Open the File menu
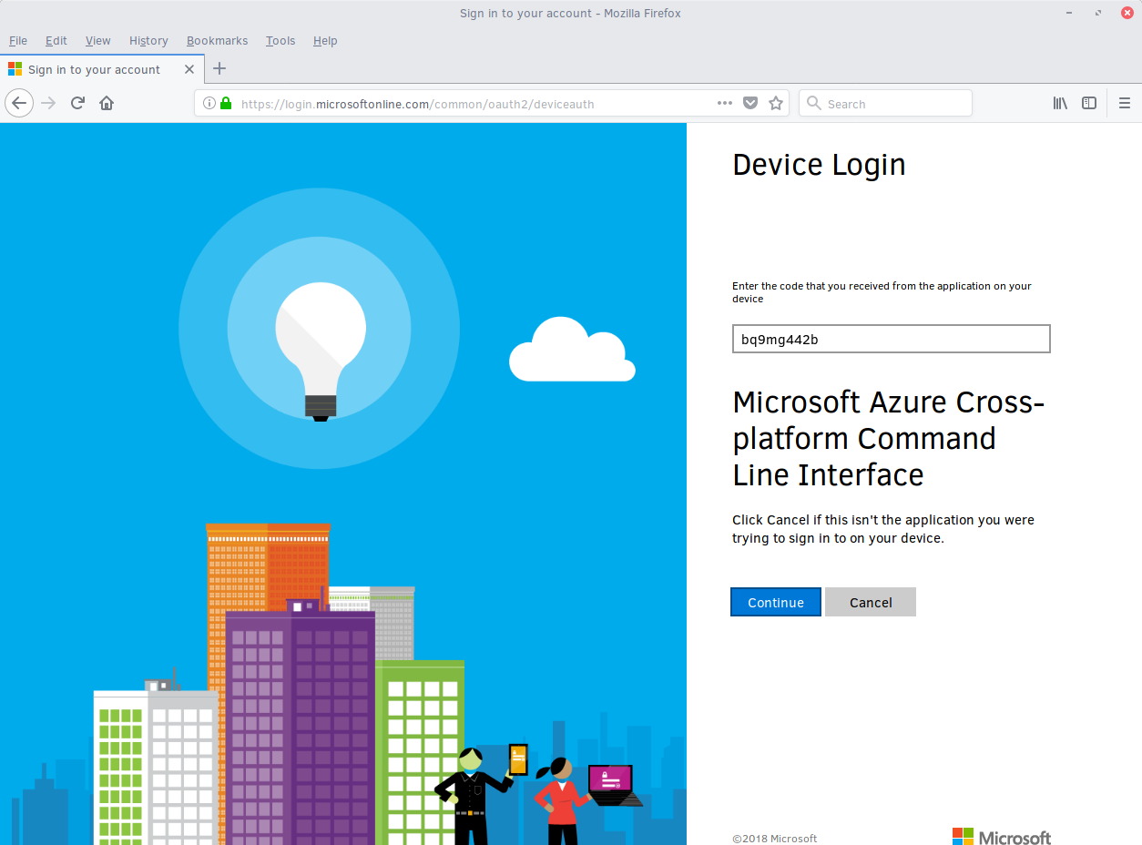Screen dimensions: 1142x845 (x=18, y=40)
